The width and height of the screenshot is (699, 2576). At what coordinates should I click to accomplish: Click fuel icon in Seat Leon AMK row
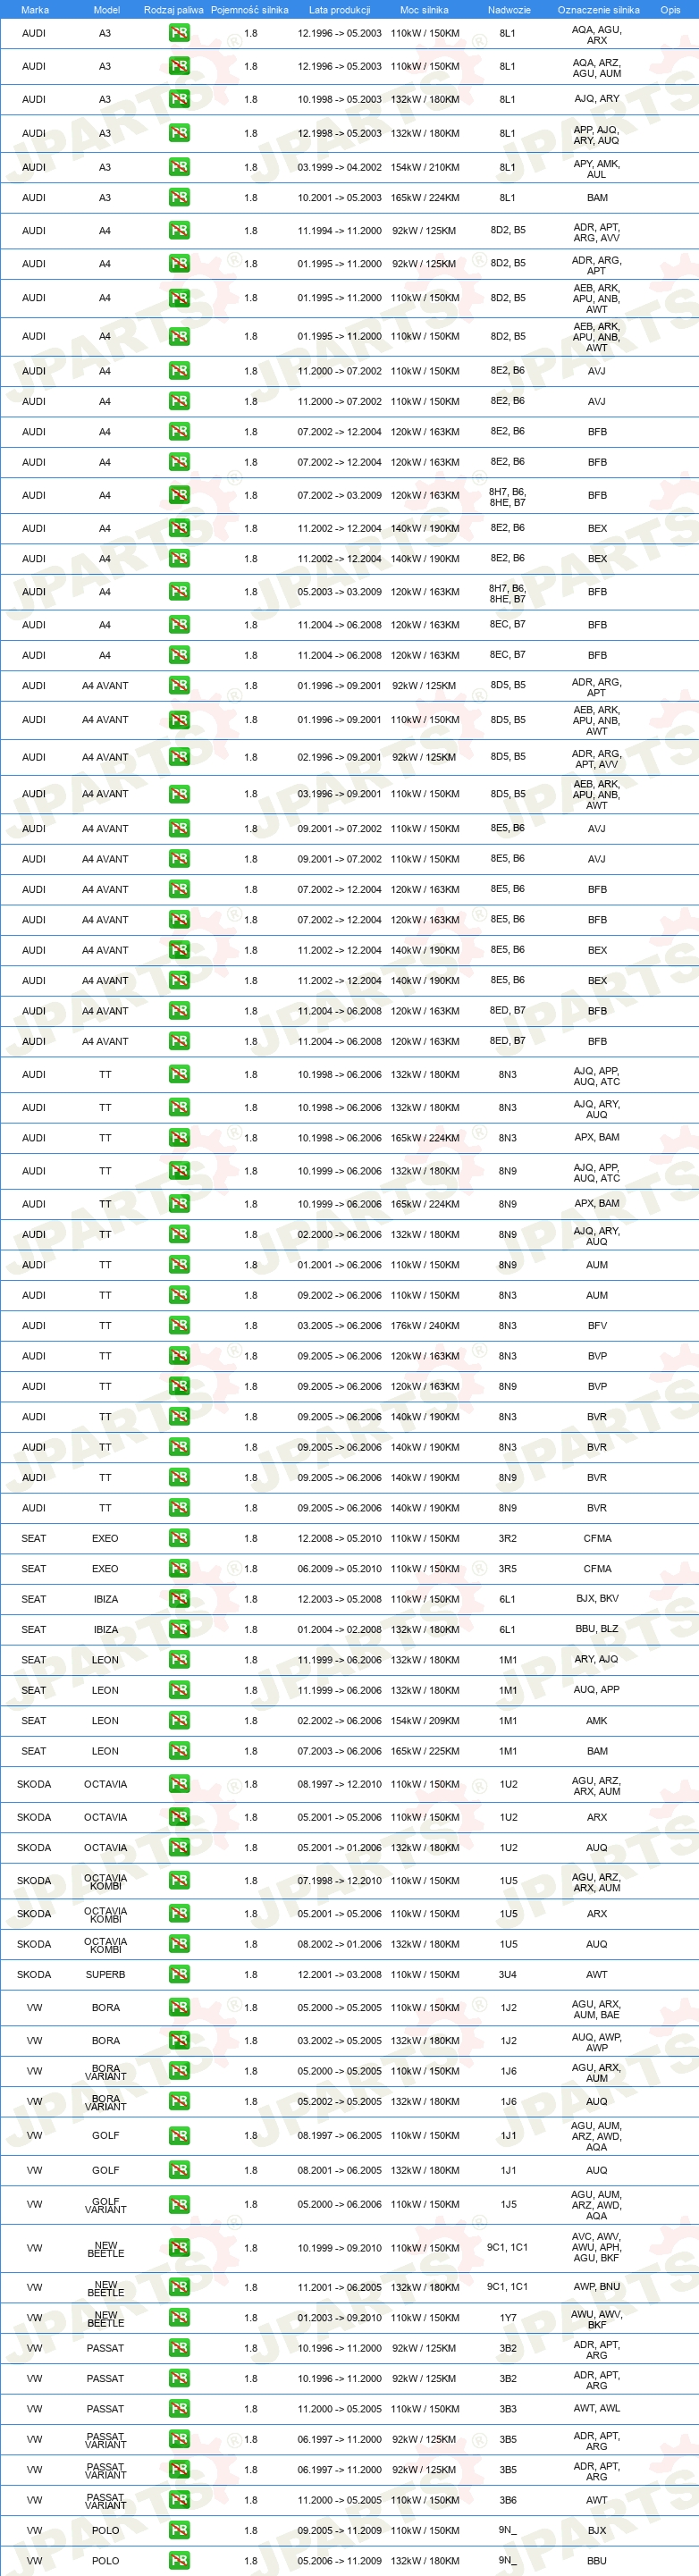click(179, 1720)
